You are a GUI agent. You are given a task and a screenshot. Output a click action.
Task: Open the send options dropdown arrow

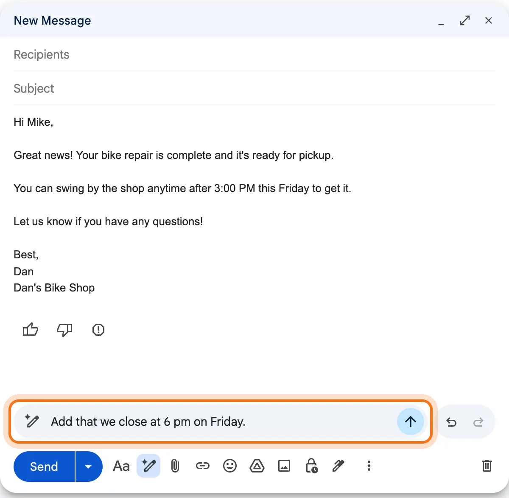click(x=89, y=467)
